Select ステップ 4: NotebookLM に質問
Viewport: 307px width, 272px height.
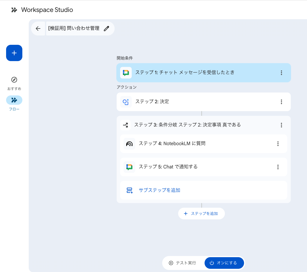click(x=204, y=144)
